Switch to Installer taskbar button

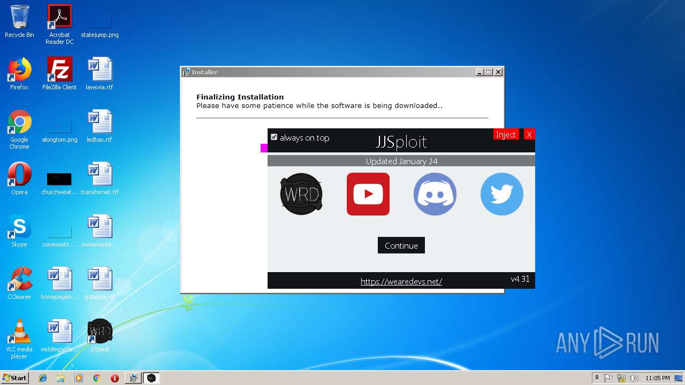133,378
